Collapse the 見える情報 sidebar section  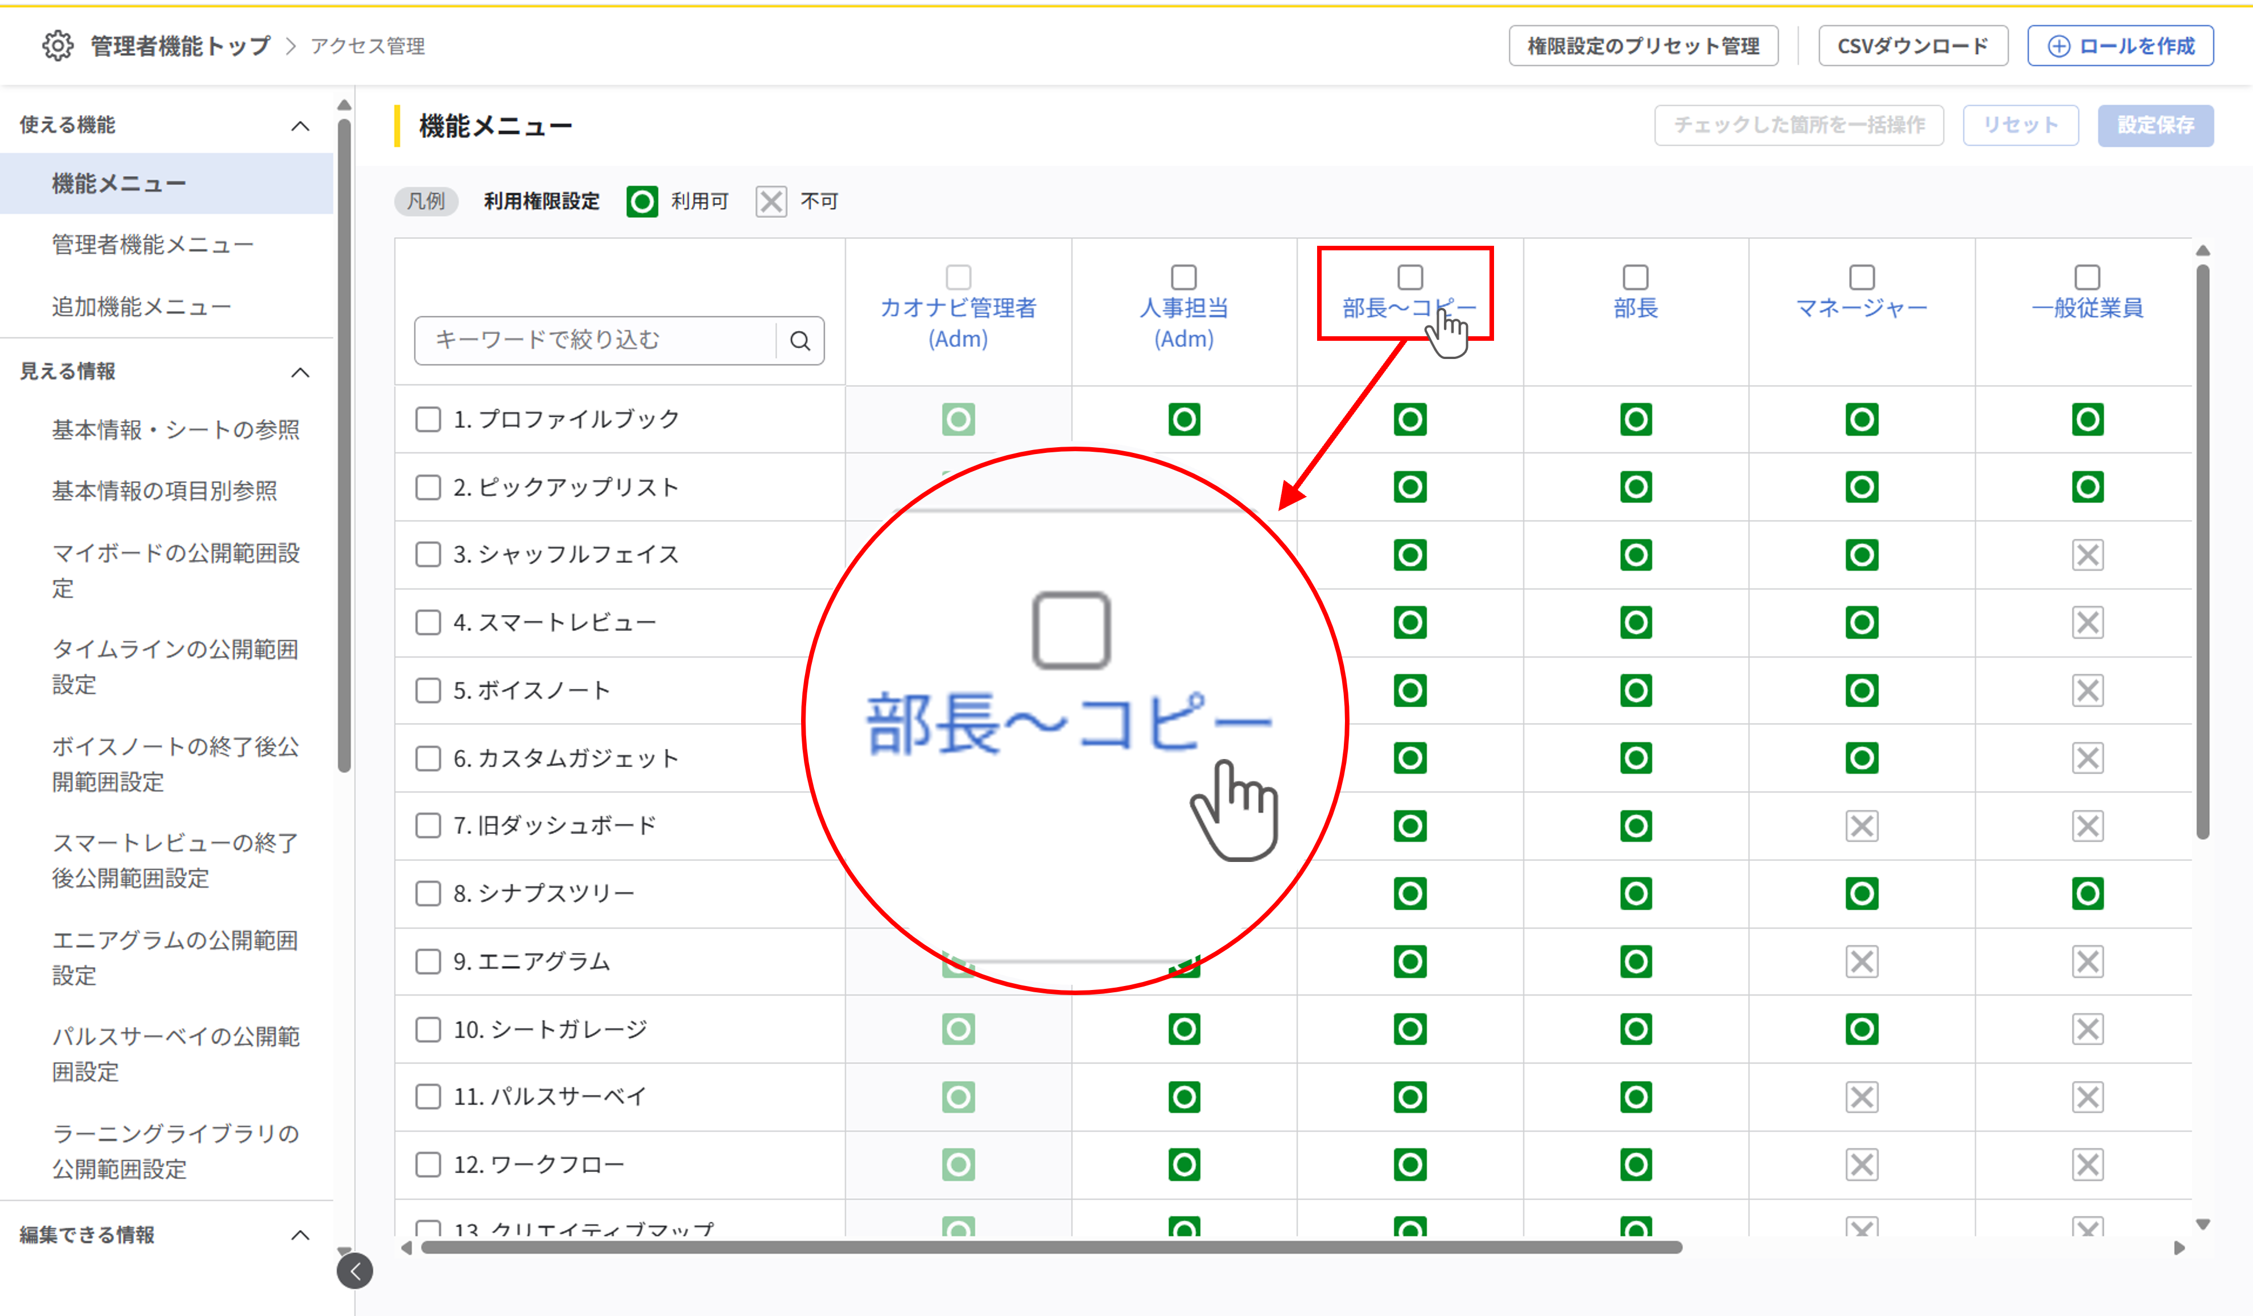coord(300,373)
